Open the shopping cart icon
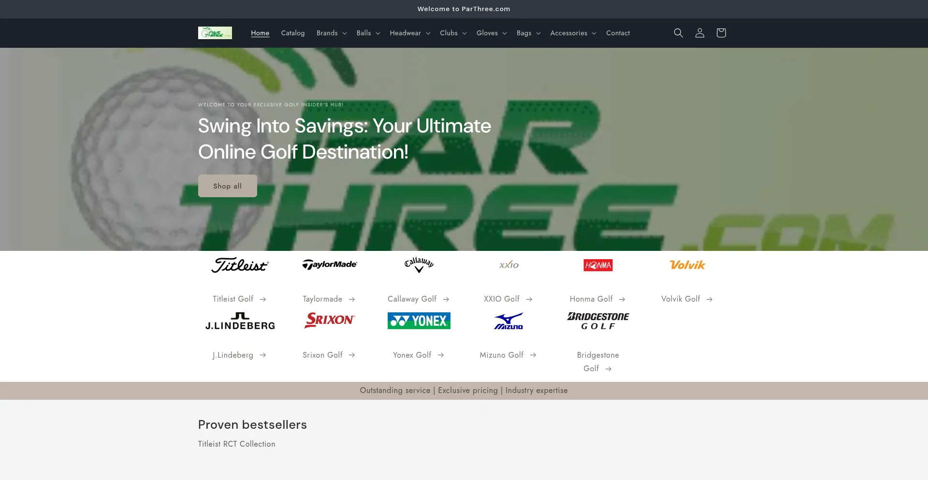Viewport: 928px width, 480px height. [x=721, y=33]
